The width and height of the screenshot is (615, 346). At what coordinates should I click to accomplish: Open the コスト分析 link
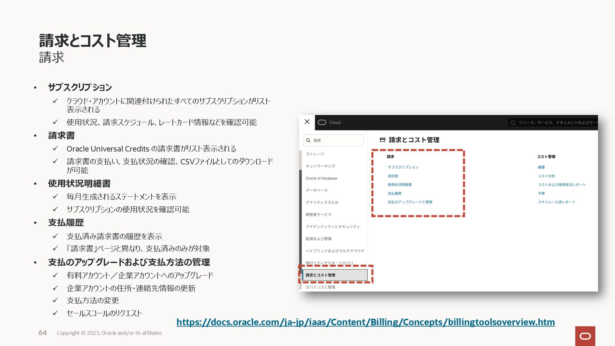tap(546, 176)
